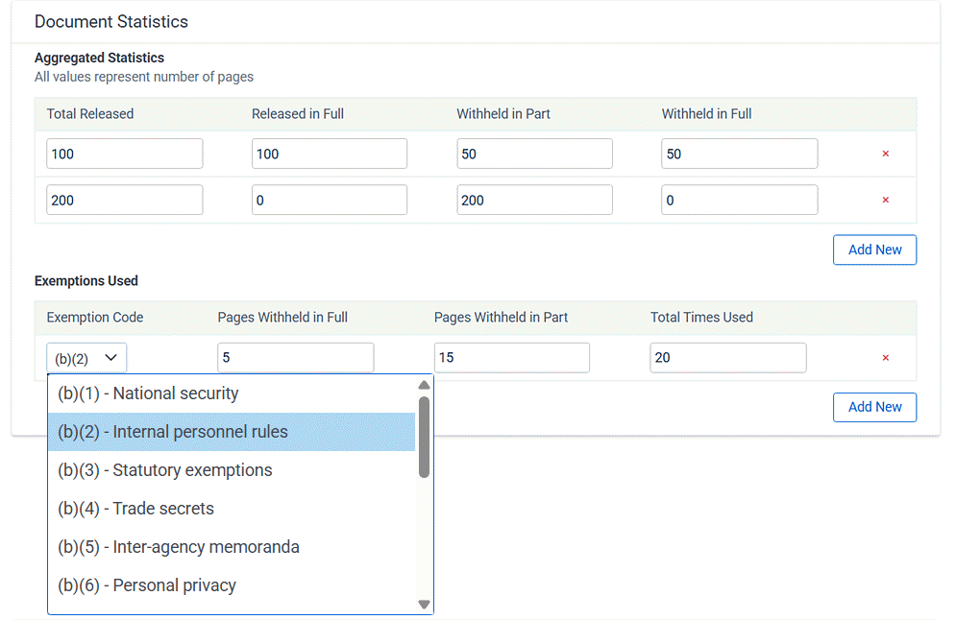Add new aggregated statistics row

point(874,250)
